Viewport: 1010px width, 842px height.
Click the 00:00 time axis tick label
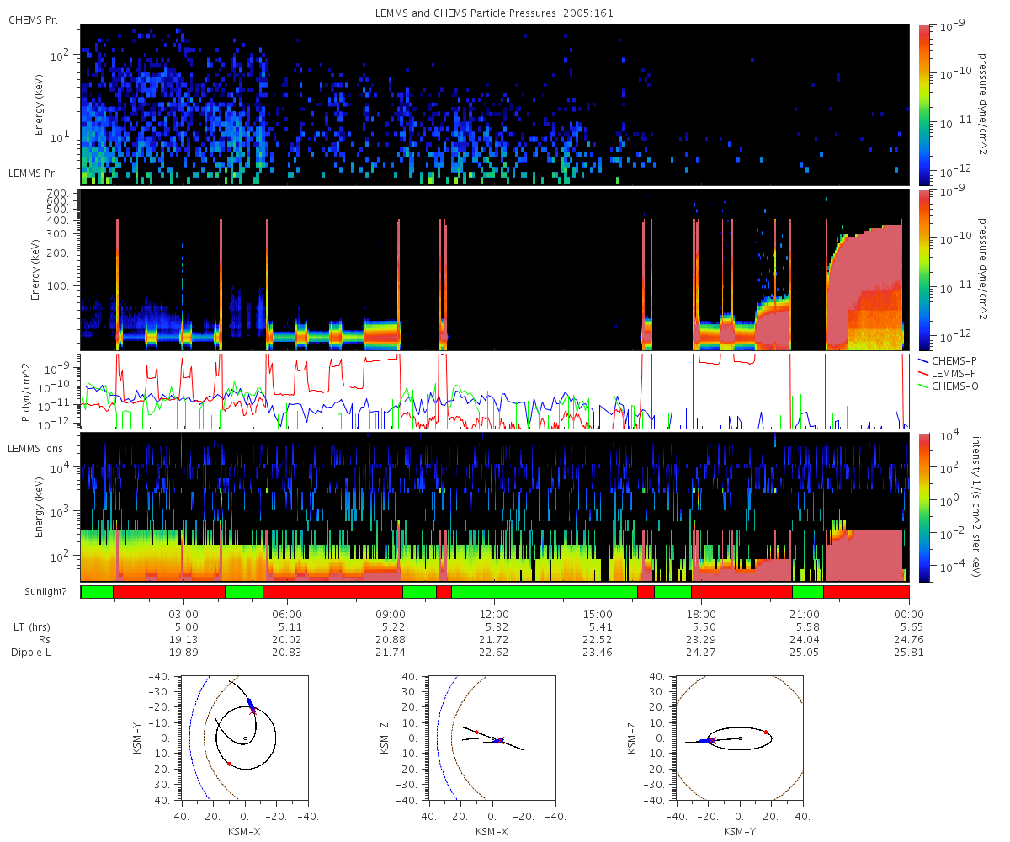click(x=909, y=615)
